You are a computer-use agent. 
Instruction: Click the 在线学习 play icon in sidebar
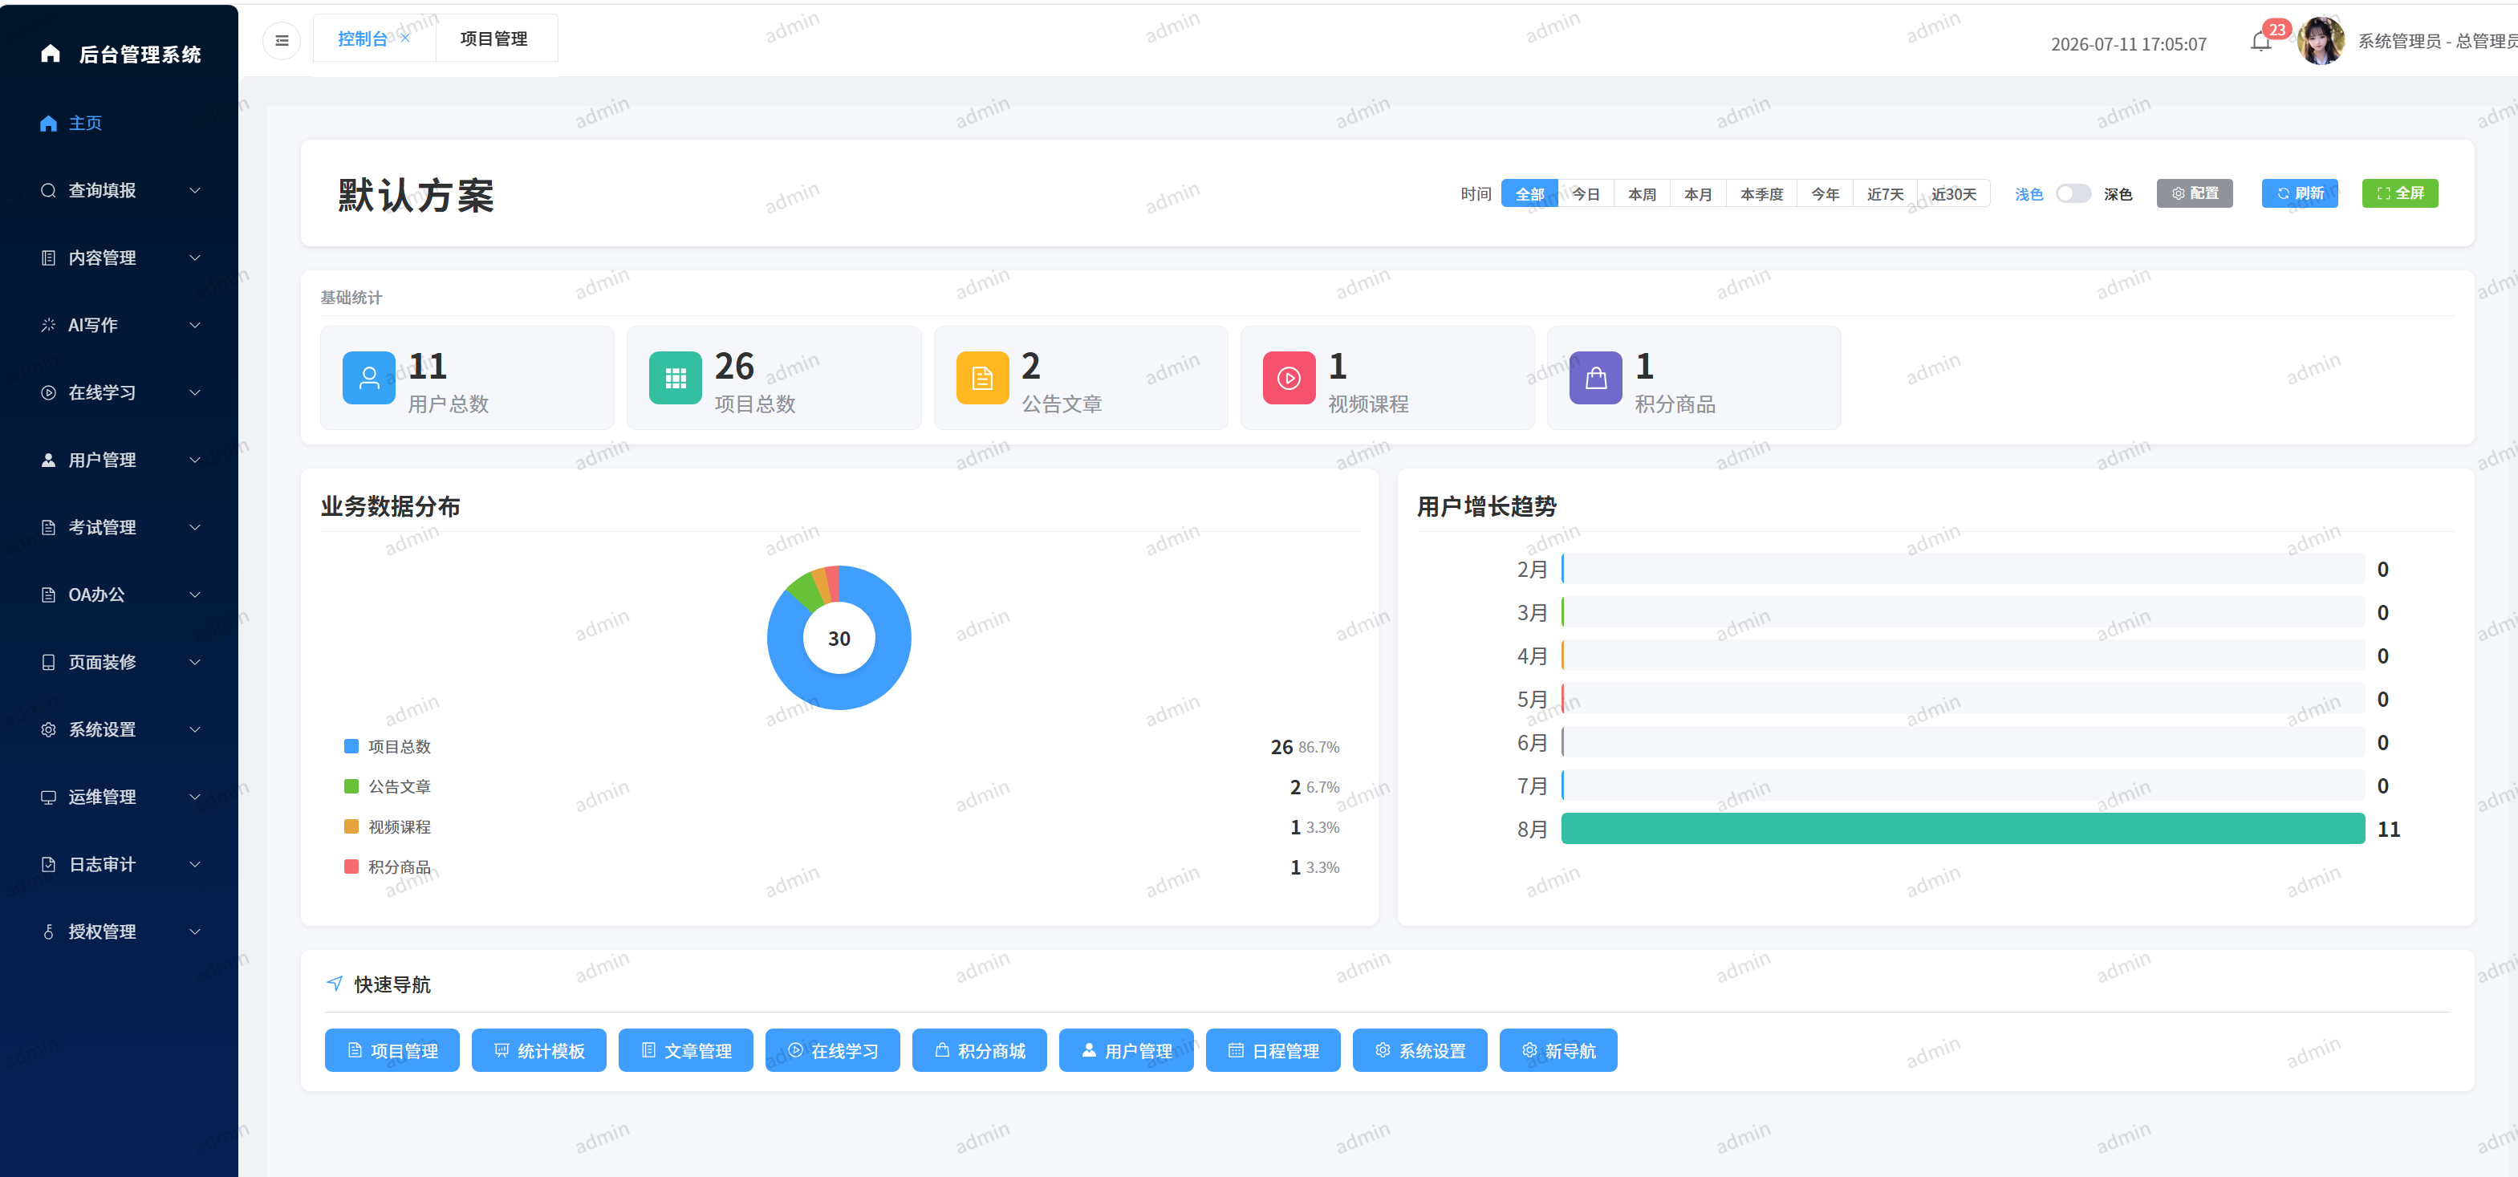coord(48,393)
